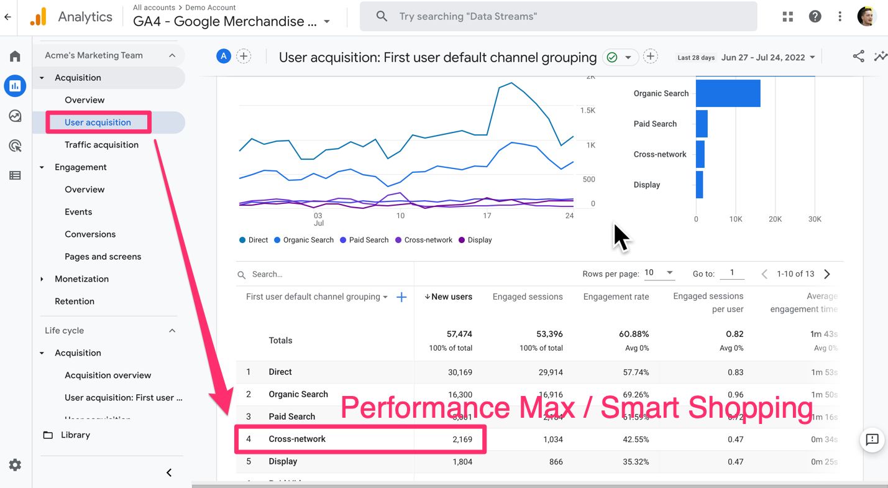The width and height of the screenshot is (888, 488).
Task: Open the Home icon in left rail
Action: pyautogui.click(x=15, y=57)
